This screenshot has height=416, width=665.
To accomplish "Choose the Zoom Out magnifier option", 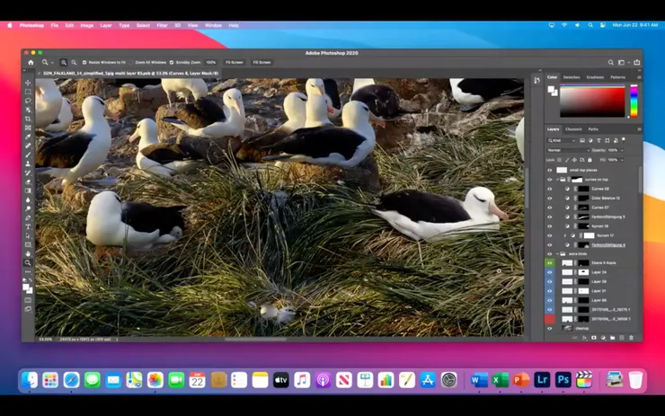I will click(74, 62).
